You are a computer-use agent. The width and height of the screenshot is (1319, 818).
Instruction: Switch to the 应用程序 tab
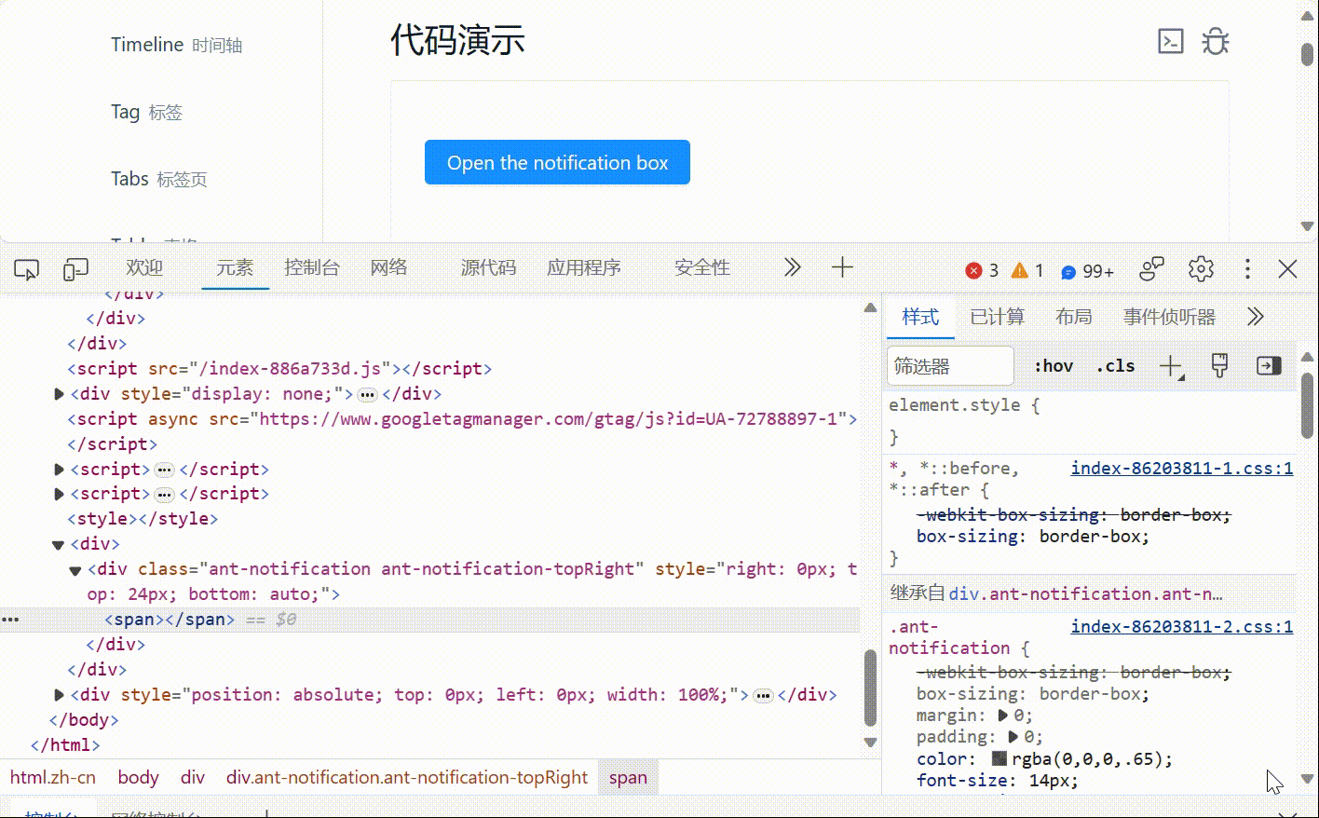click(x=584, y=268)
